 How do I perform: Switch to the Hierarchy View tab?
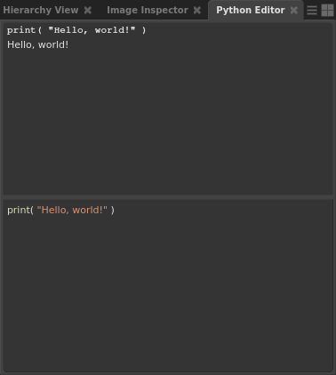41,10
